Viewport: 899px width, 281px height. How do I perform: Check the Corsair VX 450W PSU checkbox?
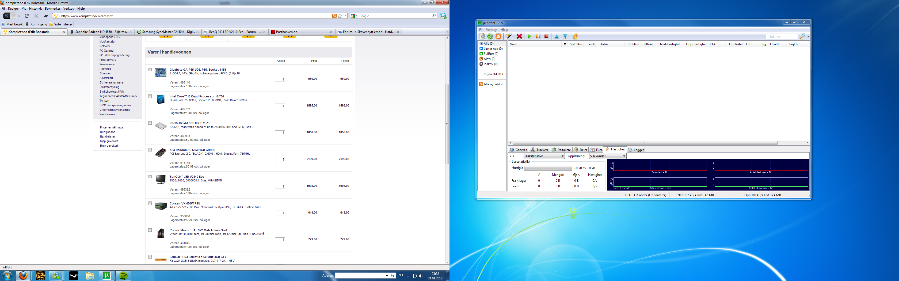coord(150,203)
